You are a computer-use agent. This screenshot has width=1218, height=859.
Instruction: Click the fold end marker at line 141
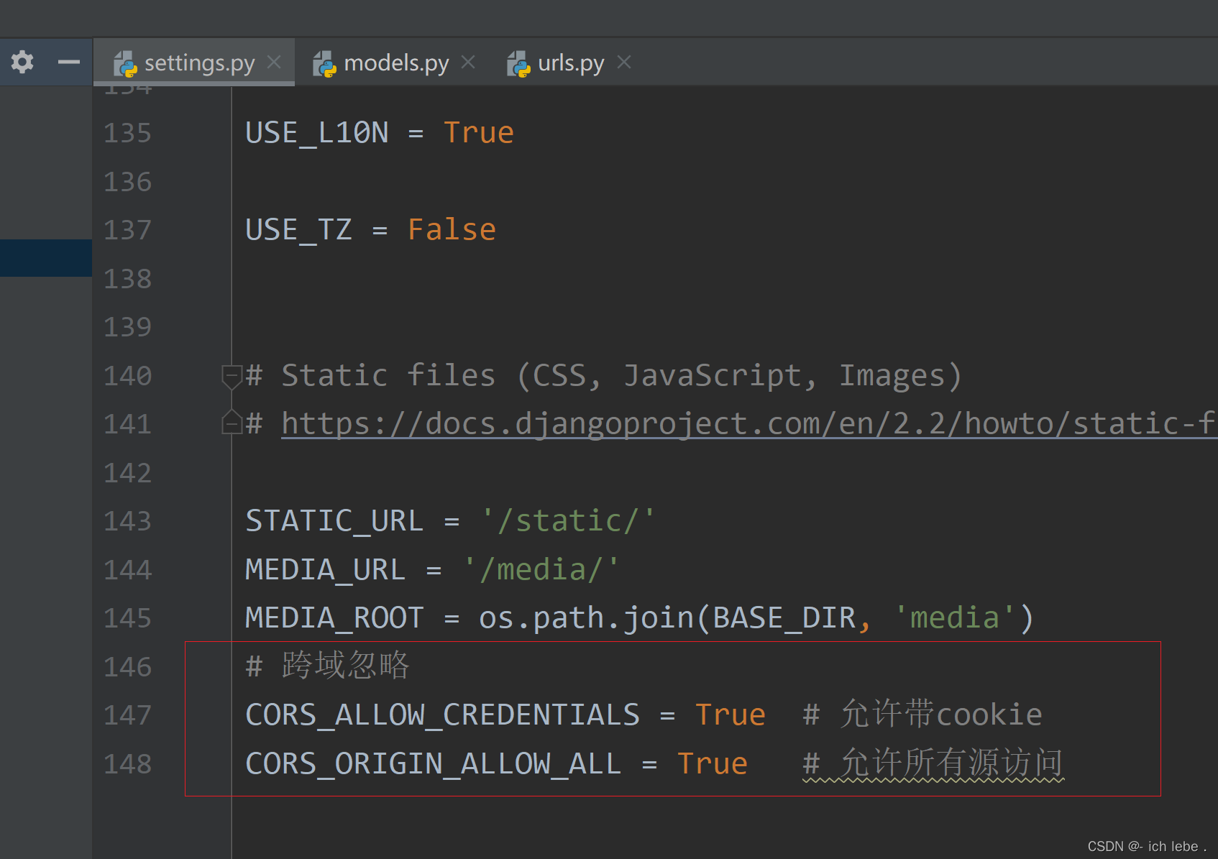232,422
